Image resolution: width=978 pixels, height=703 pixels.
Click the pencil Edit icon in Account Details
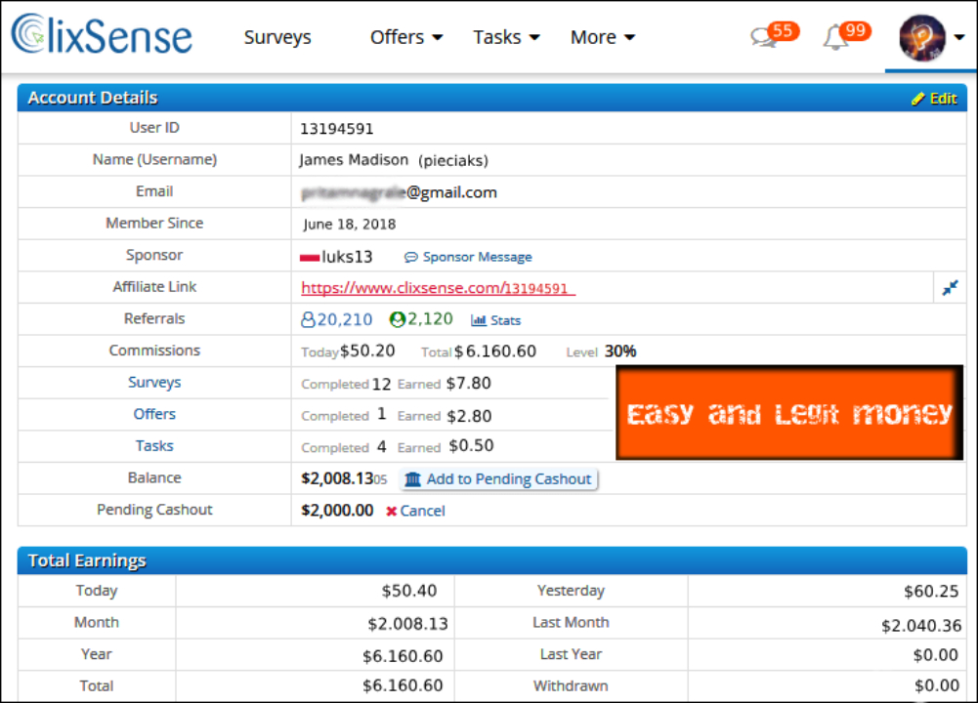917,99
